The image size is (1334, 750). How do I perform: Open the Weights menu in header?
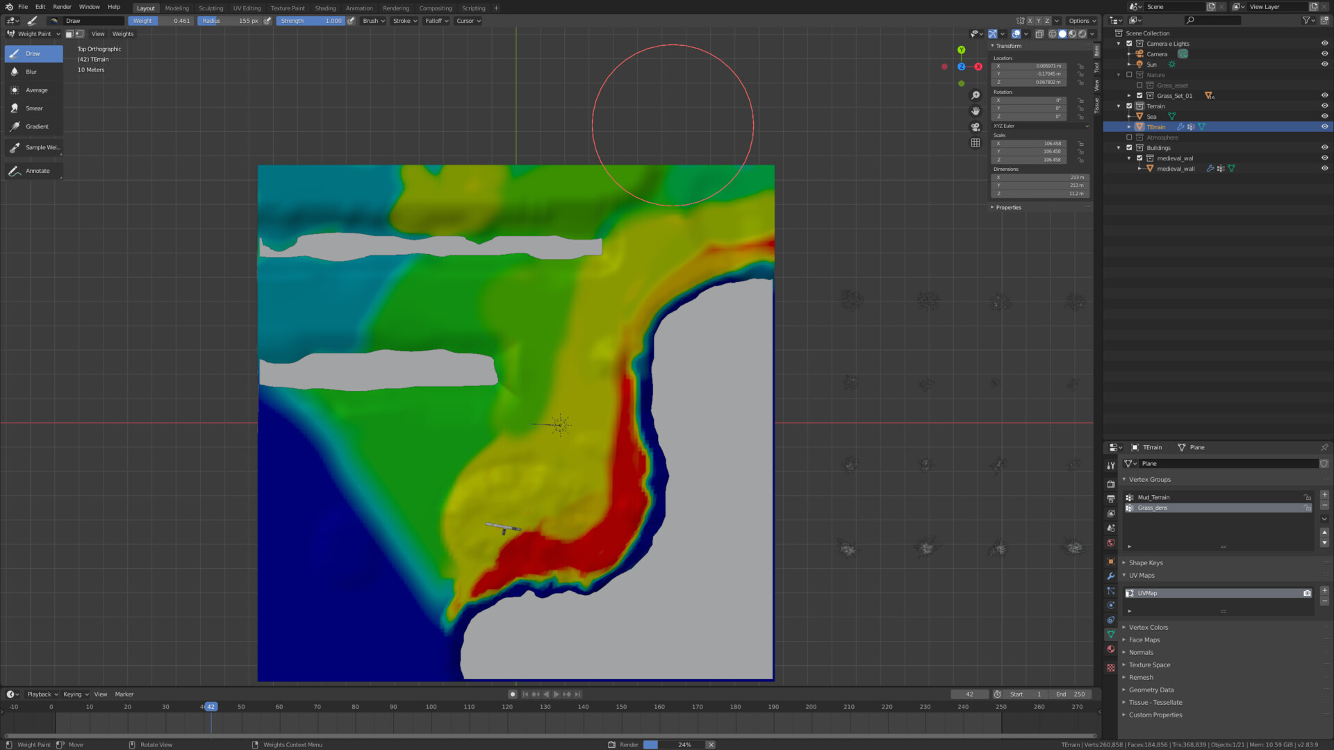pos(122,34)
